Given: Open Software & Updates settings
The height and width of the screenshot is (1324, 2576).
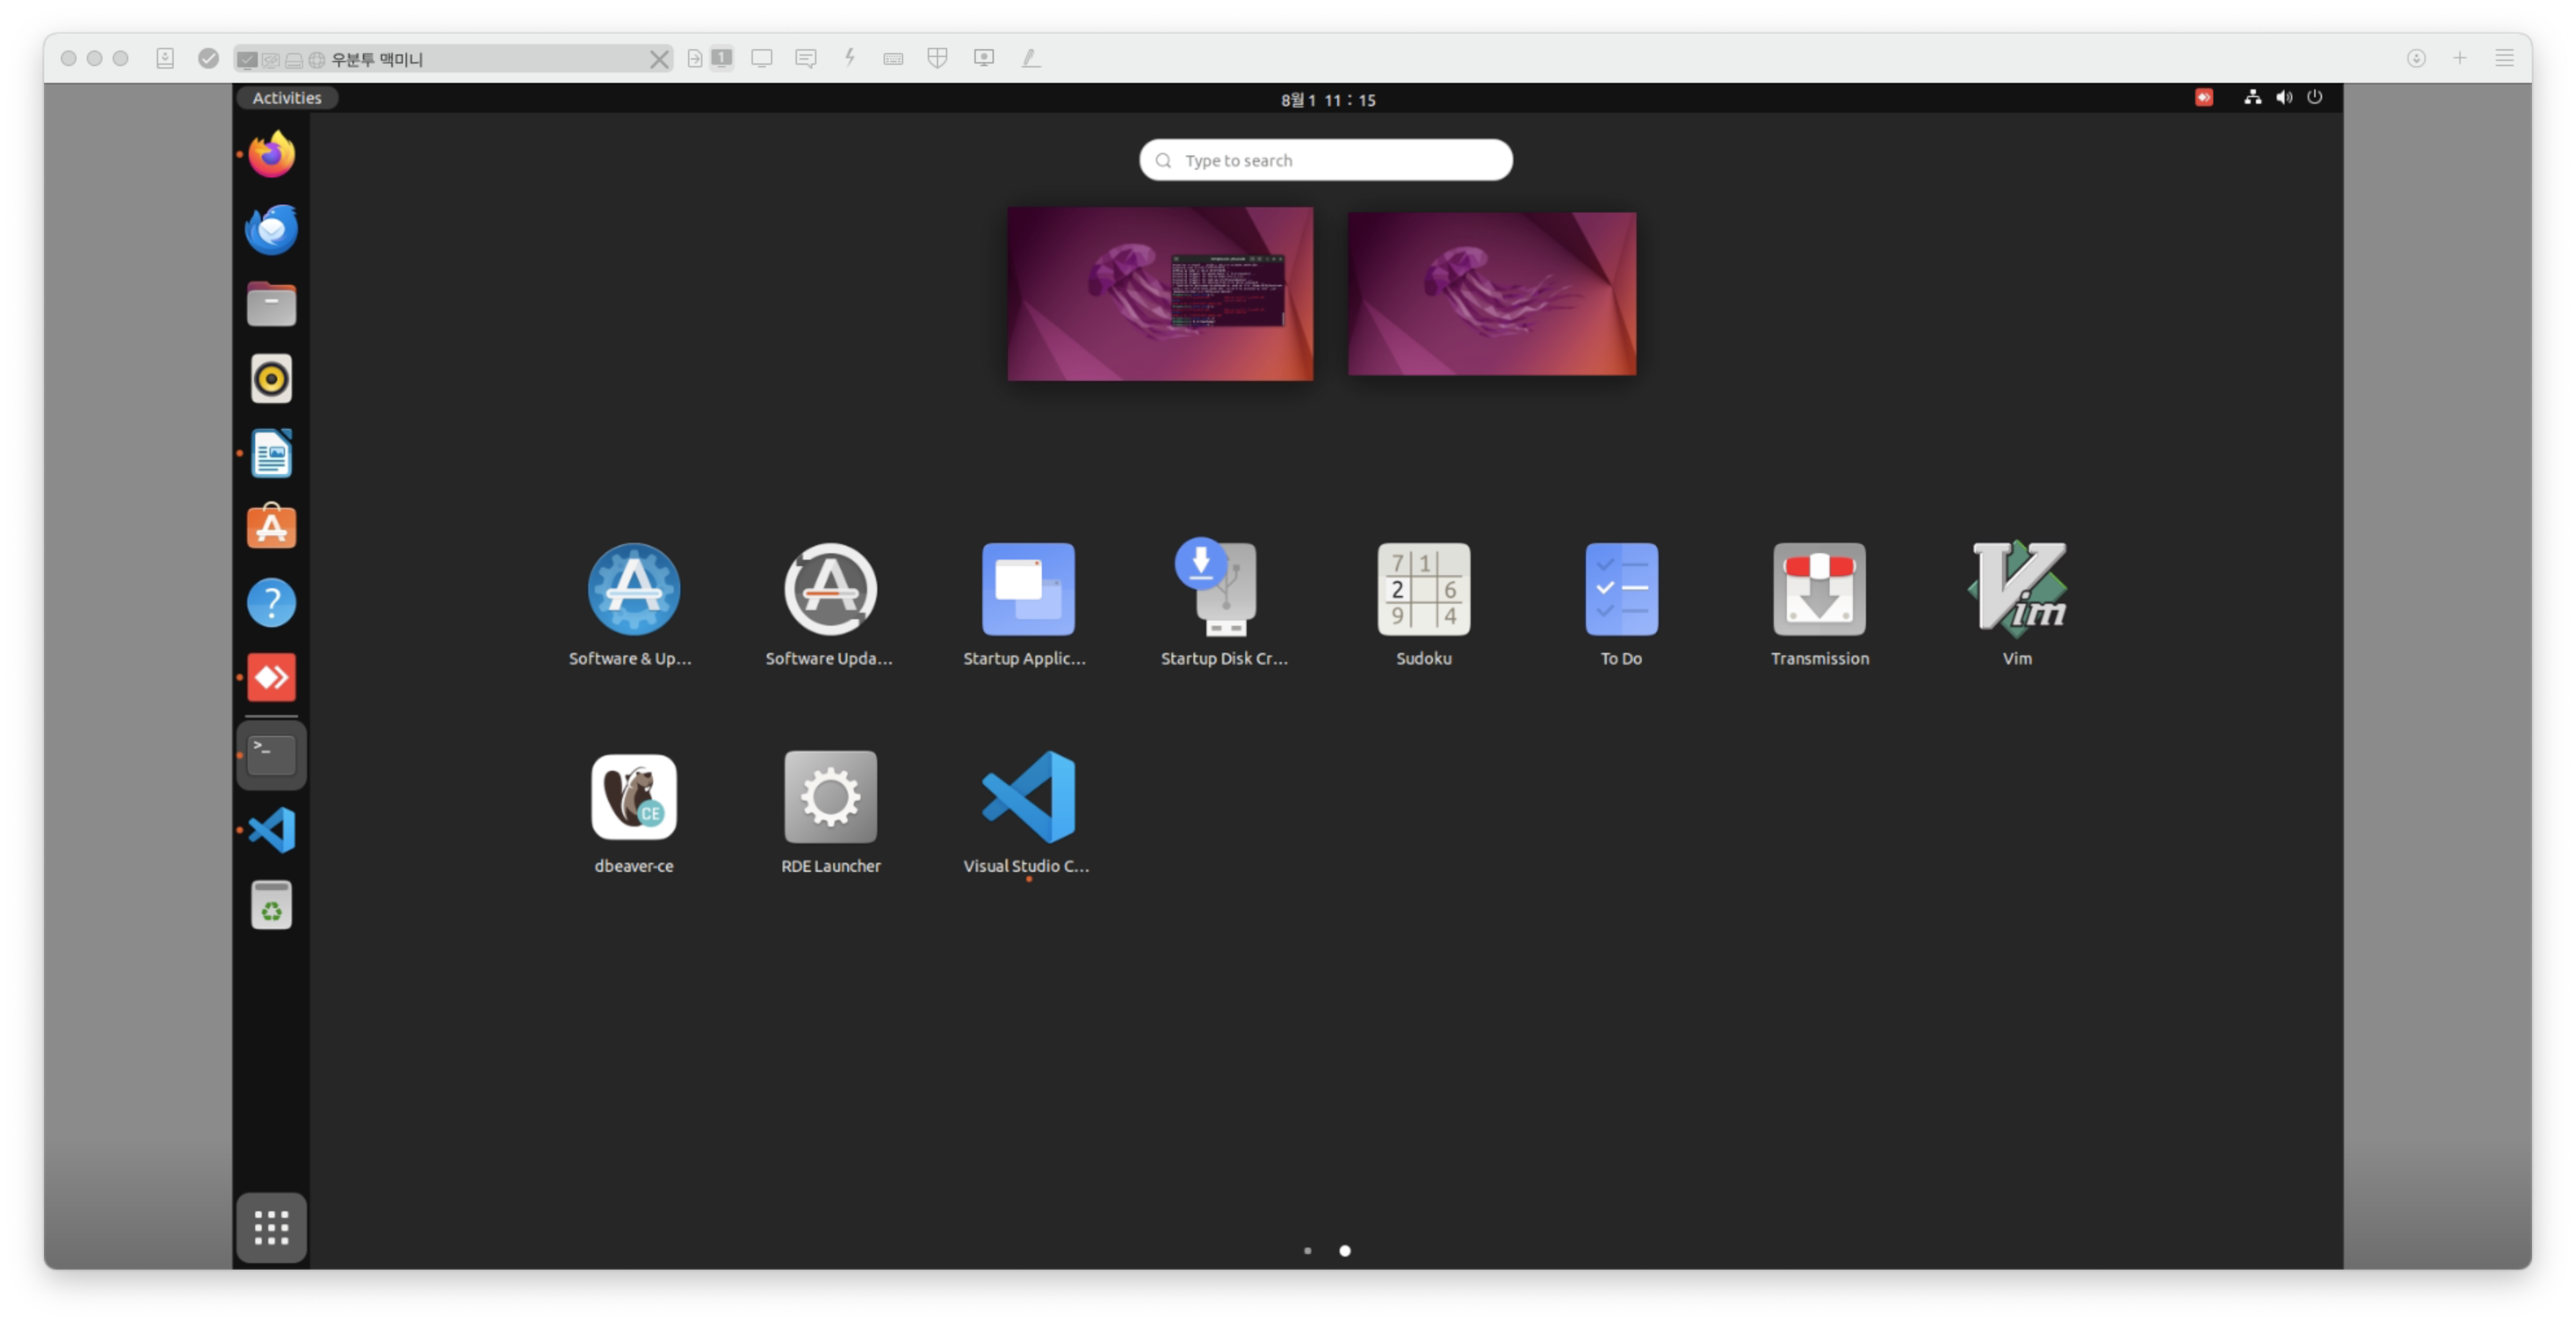Looking at the screenshot, I should tap(633, 591).
